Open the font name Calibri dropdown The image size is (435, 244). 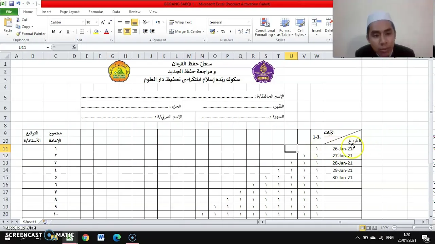83,22
